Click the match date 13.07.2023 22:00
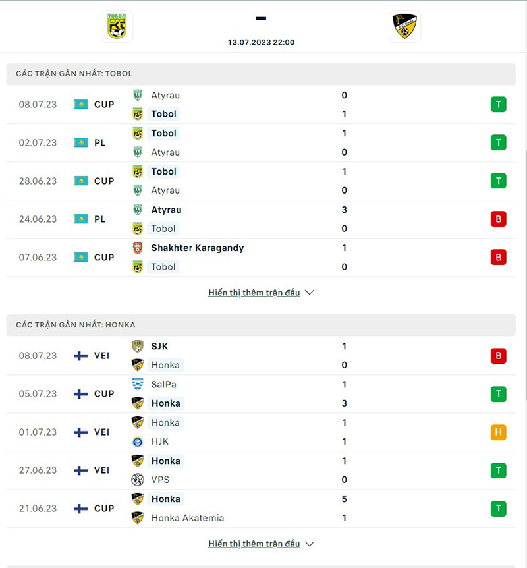The width and height of the screenshot is (527, 568). pyautogui.click(x=262, y=42)
